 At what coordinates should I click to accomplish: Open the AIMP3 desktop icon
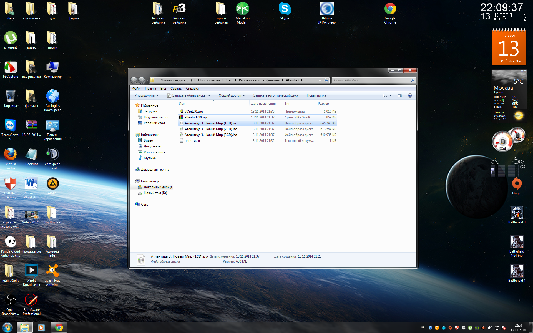pos(53,186)
